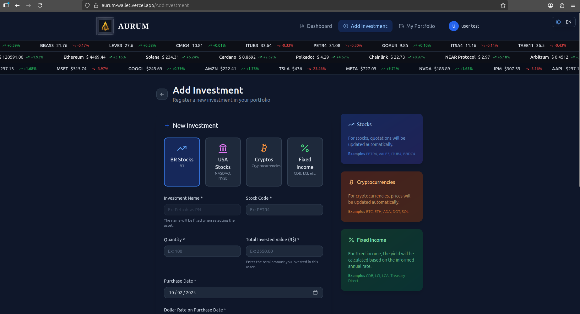This screenshot has width=580, height=314.
Task: Choose the Fixed Income investment type
Action: 305,162
